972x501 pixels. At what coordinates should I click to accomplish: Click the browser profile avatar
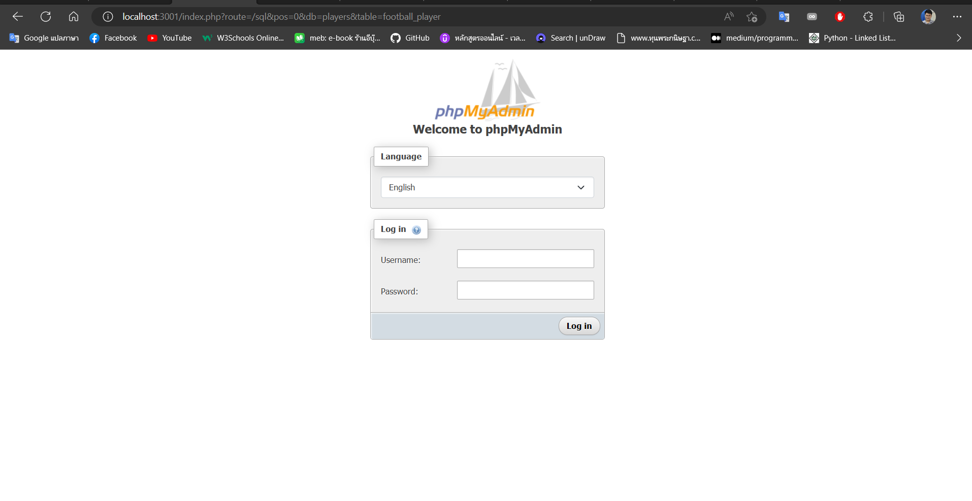pos(929,16)
